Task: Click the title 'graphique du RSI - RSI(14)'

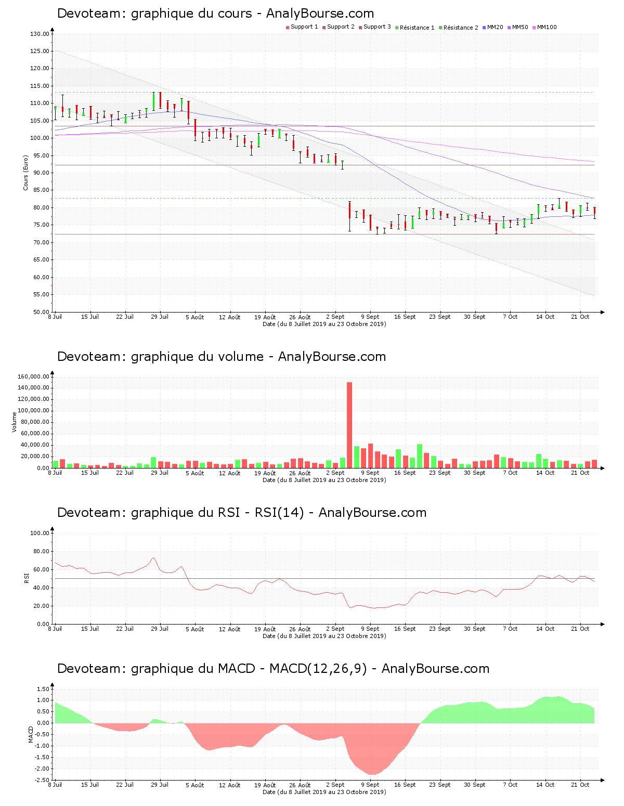Action: pos(217,513)
